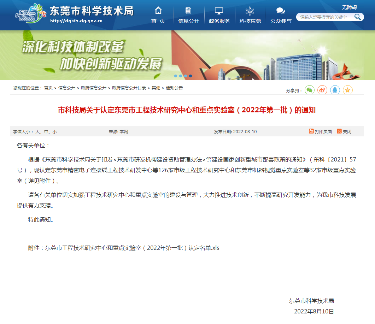Select the fourth banner carousel dot
The image size is (375, 324).
tap(190, 76)
